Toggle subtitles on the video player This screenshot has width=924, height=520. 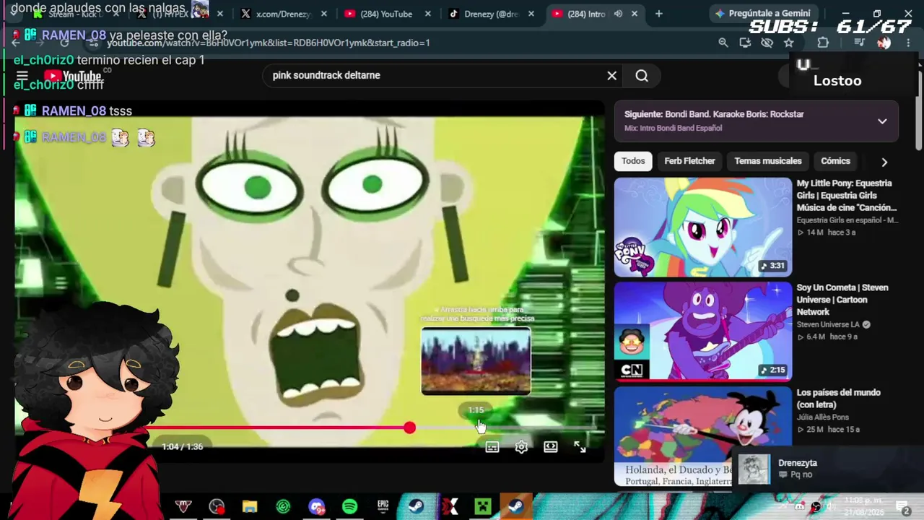pyautogui.click(x=492, y=447)
